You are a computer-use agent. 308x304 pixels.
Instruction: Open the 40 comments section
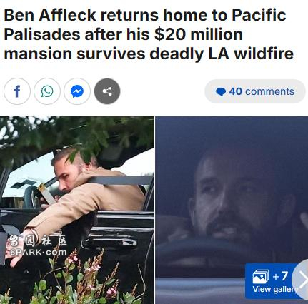255,91
